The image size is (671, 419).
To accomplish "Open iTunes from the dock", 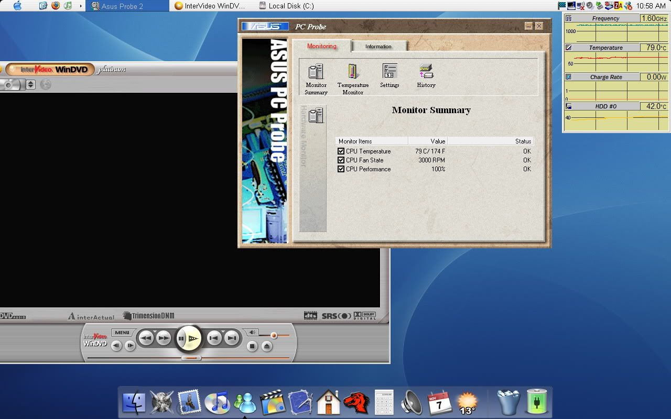I will click(217, 403).
